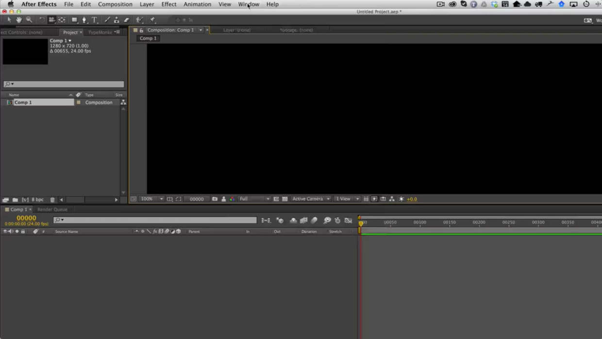This screenshot has height=339, width=602.
Task: Click Always Preview This View icon
Action: pos(134,199)
